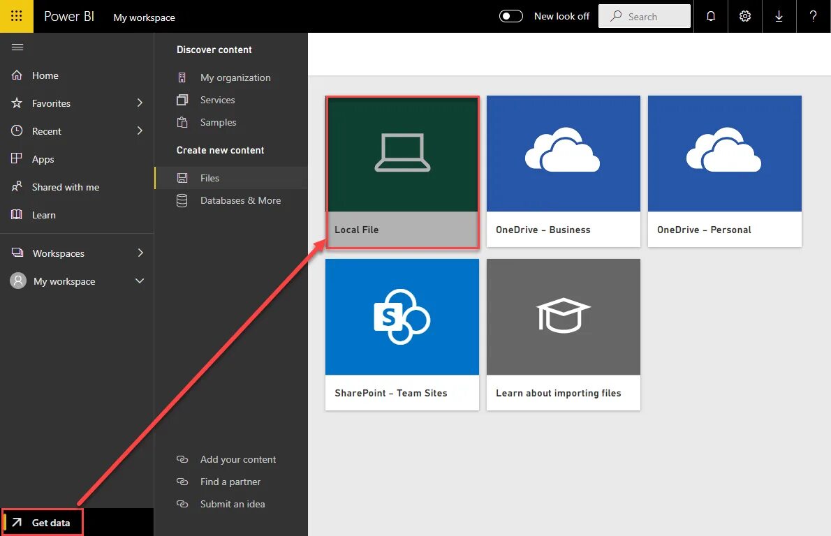
Task: Open the Add your content link
Action: click(238, 459)
